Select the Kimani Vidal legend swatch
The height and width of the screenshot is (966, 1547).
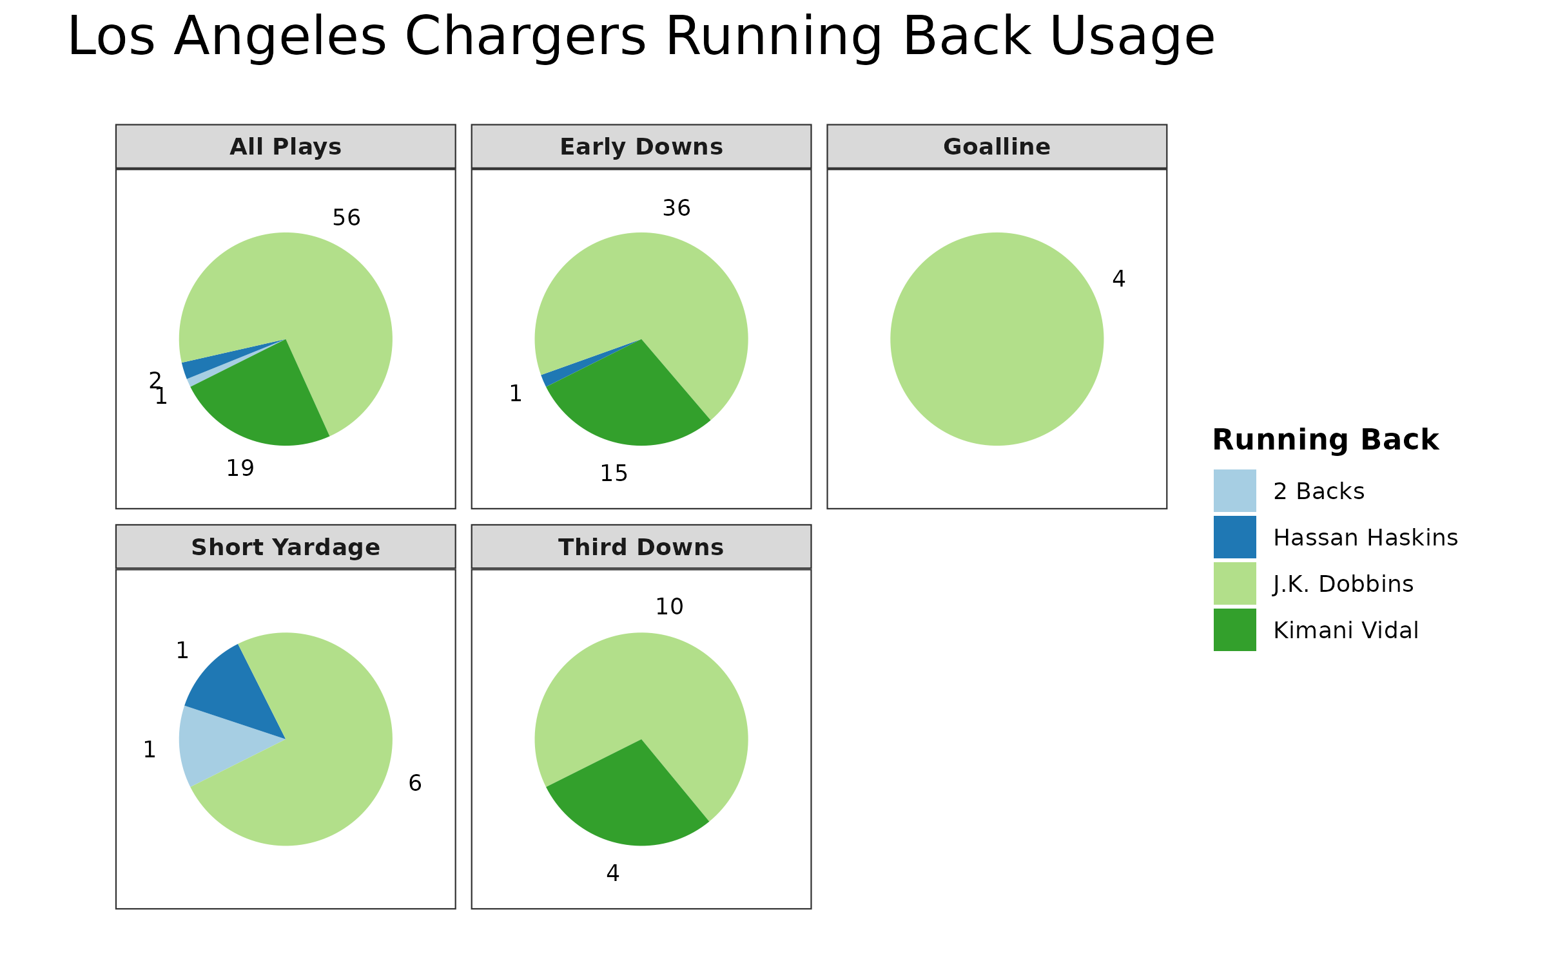(x=1234, y=630)
